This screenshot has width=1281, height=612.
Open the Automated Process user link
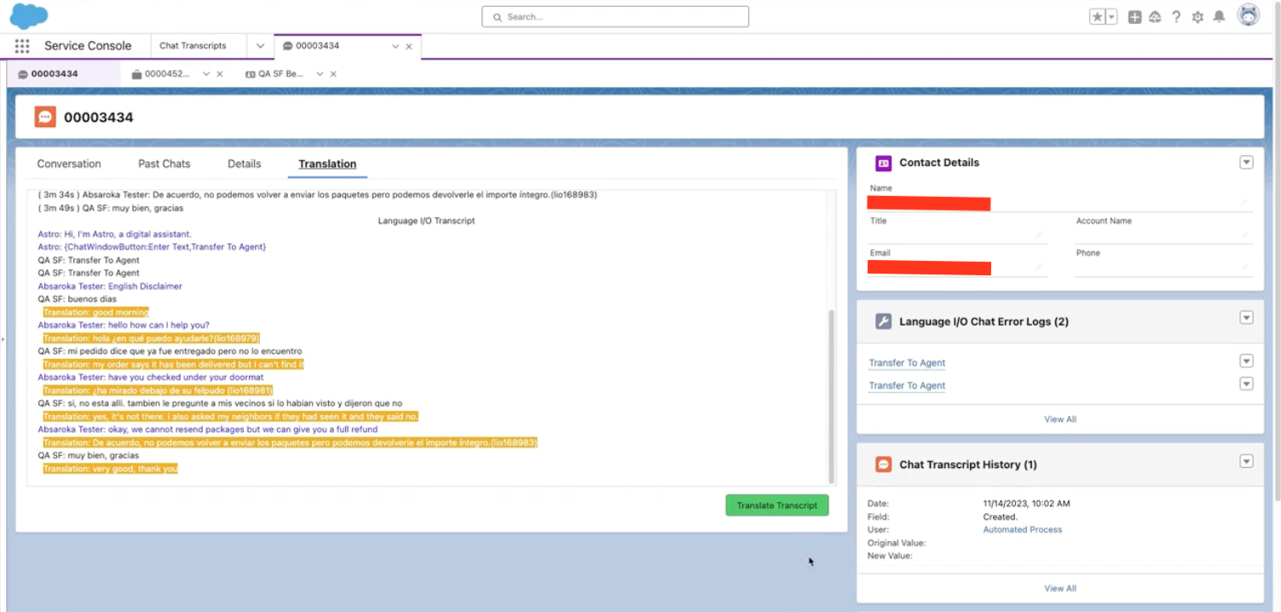pyautogui.click(x=1022, y=529)
